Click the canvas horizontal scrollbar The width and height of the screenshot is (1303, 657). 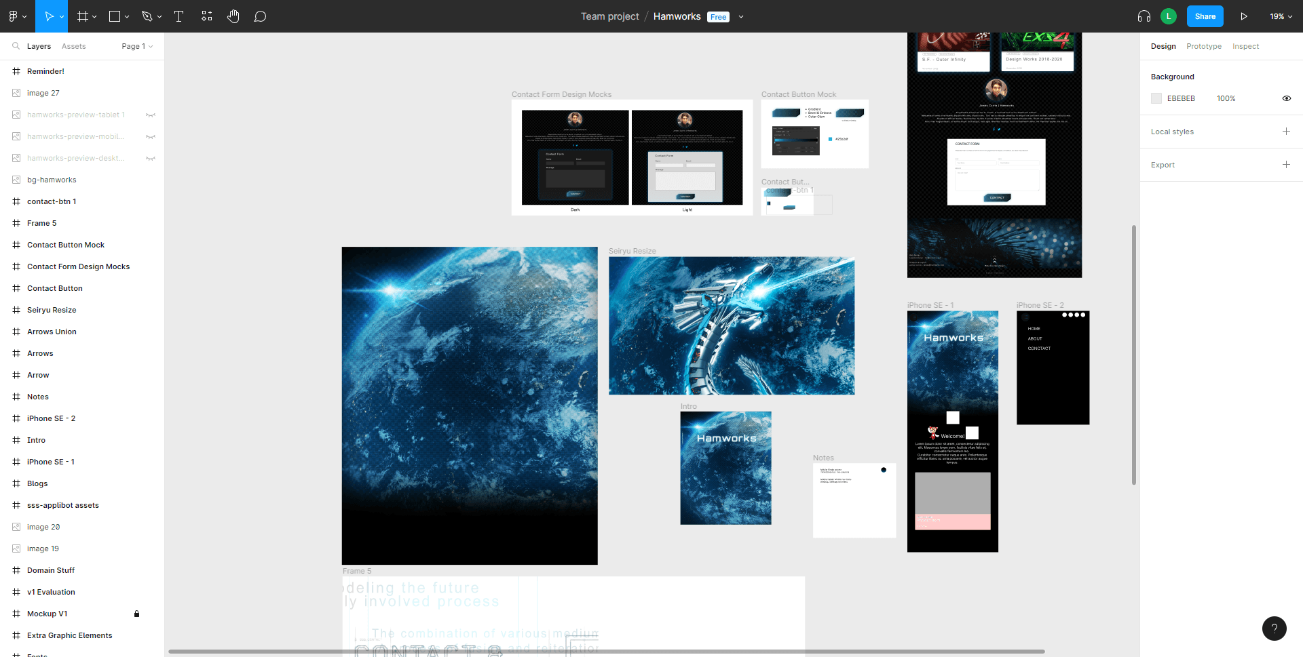(606, 652)
